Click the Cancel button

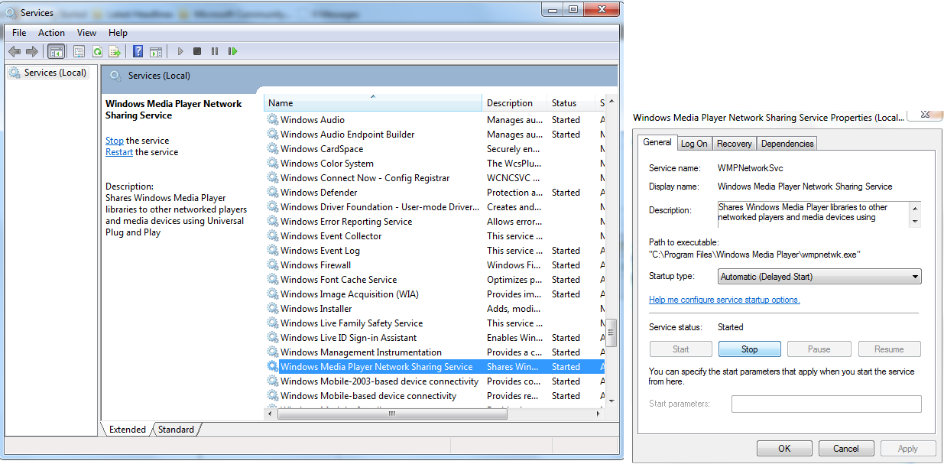click(846, 449)
